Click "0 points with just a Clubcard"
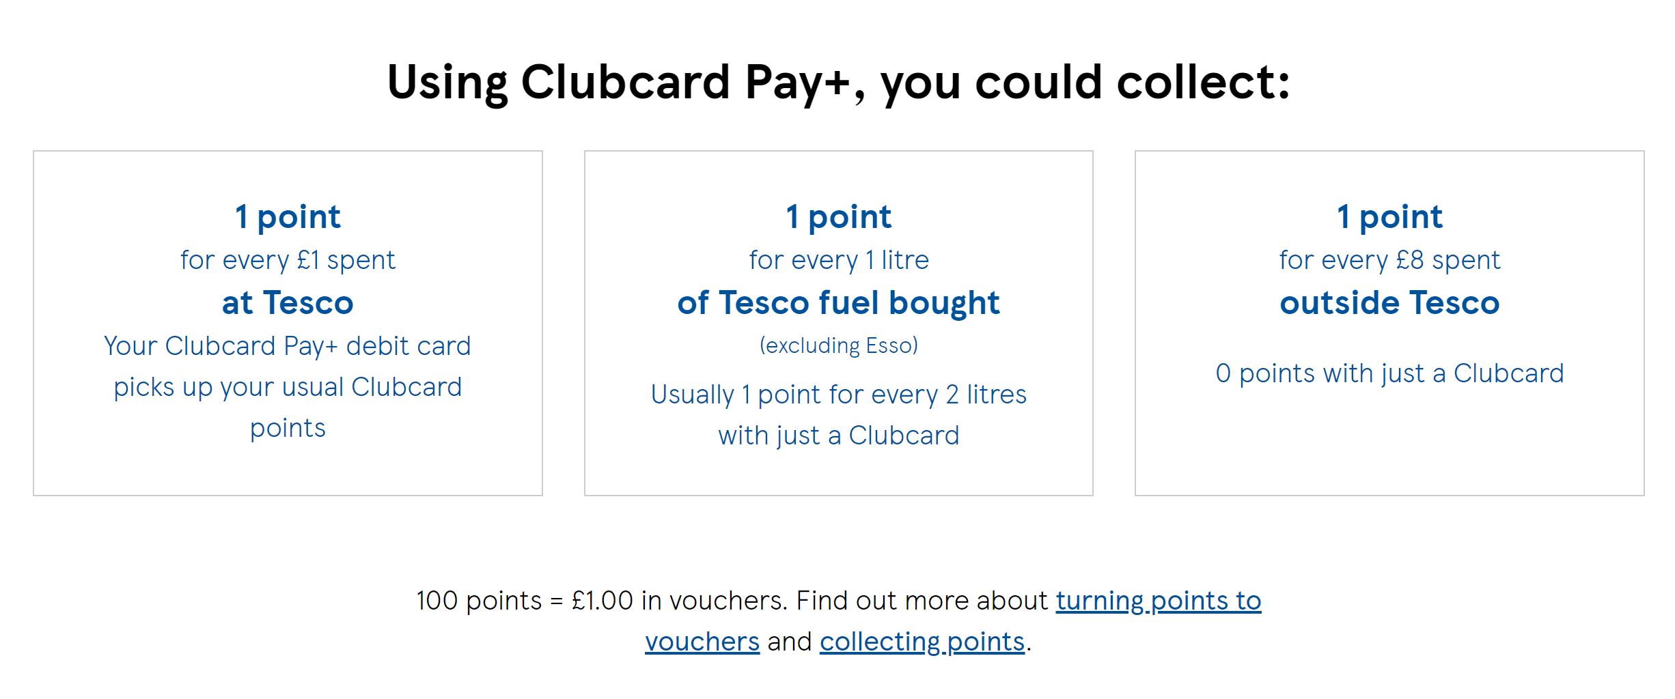The height and width of the screenshot is (699, 1675). click(x=1389, y=373)
